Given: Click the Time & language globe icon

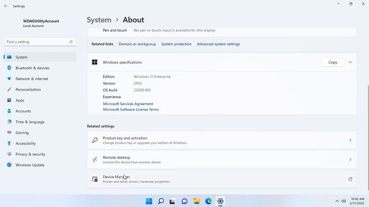Looking at the screenshot, I should (x=9, y=122).
